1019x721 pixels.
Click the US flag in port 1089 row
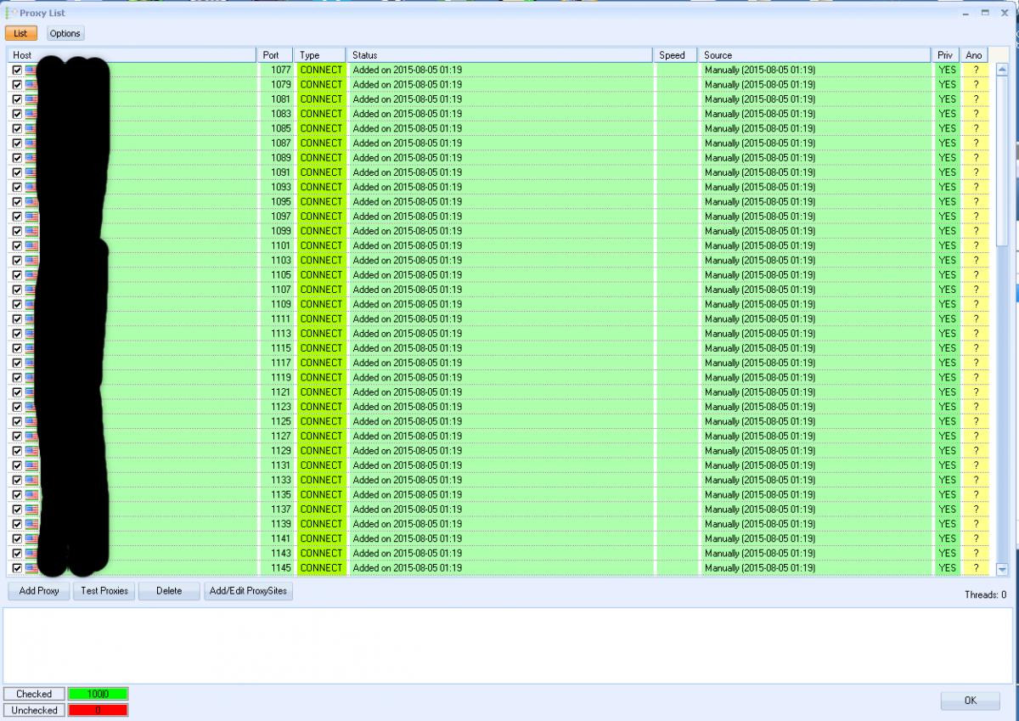(x=31, y=157)
